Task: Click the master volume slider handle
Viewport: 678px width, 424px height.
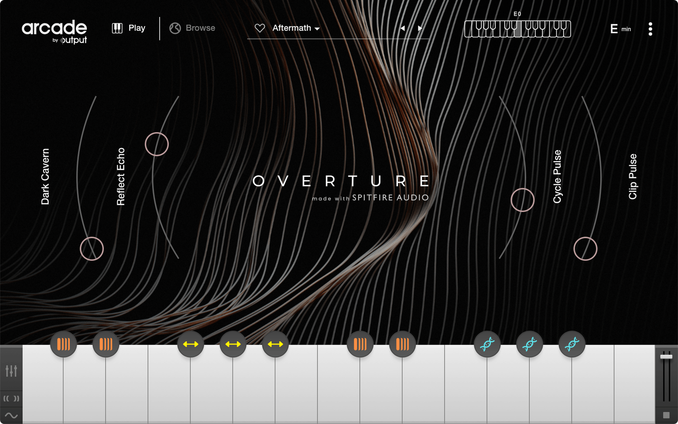Action: (666, 357)
